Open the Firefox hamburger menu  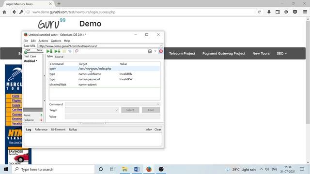point(305,12)
